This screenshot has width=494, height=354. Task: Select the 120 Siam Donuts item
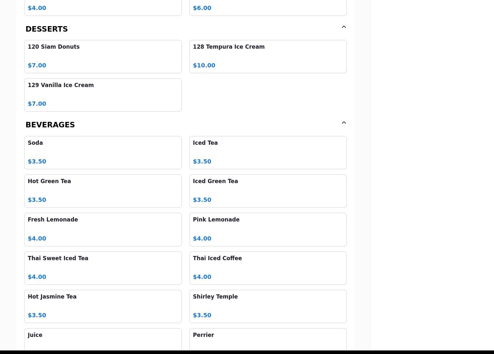(x=103, y=57)
